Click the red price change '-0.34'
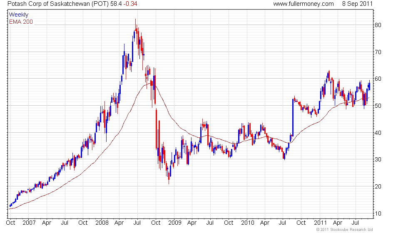408x233 pixels. 130,4
